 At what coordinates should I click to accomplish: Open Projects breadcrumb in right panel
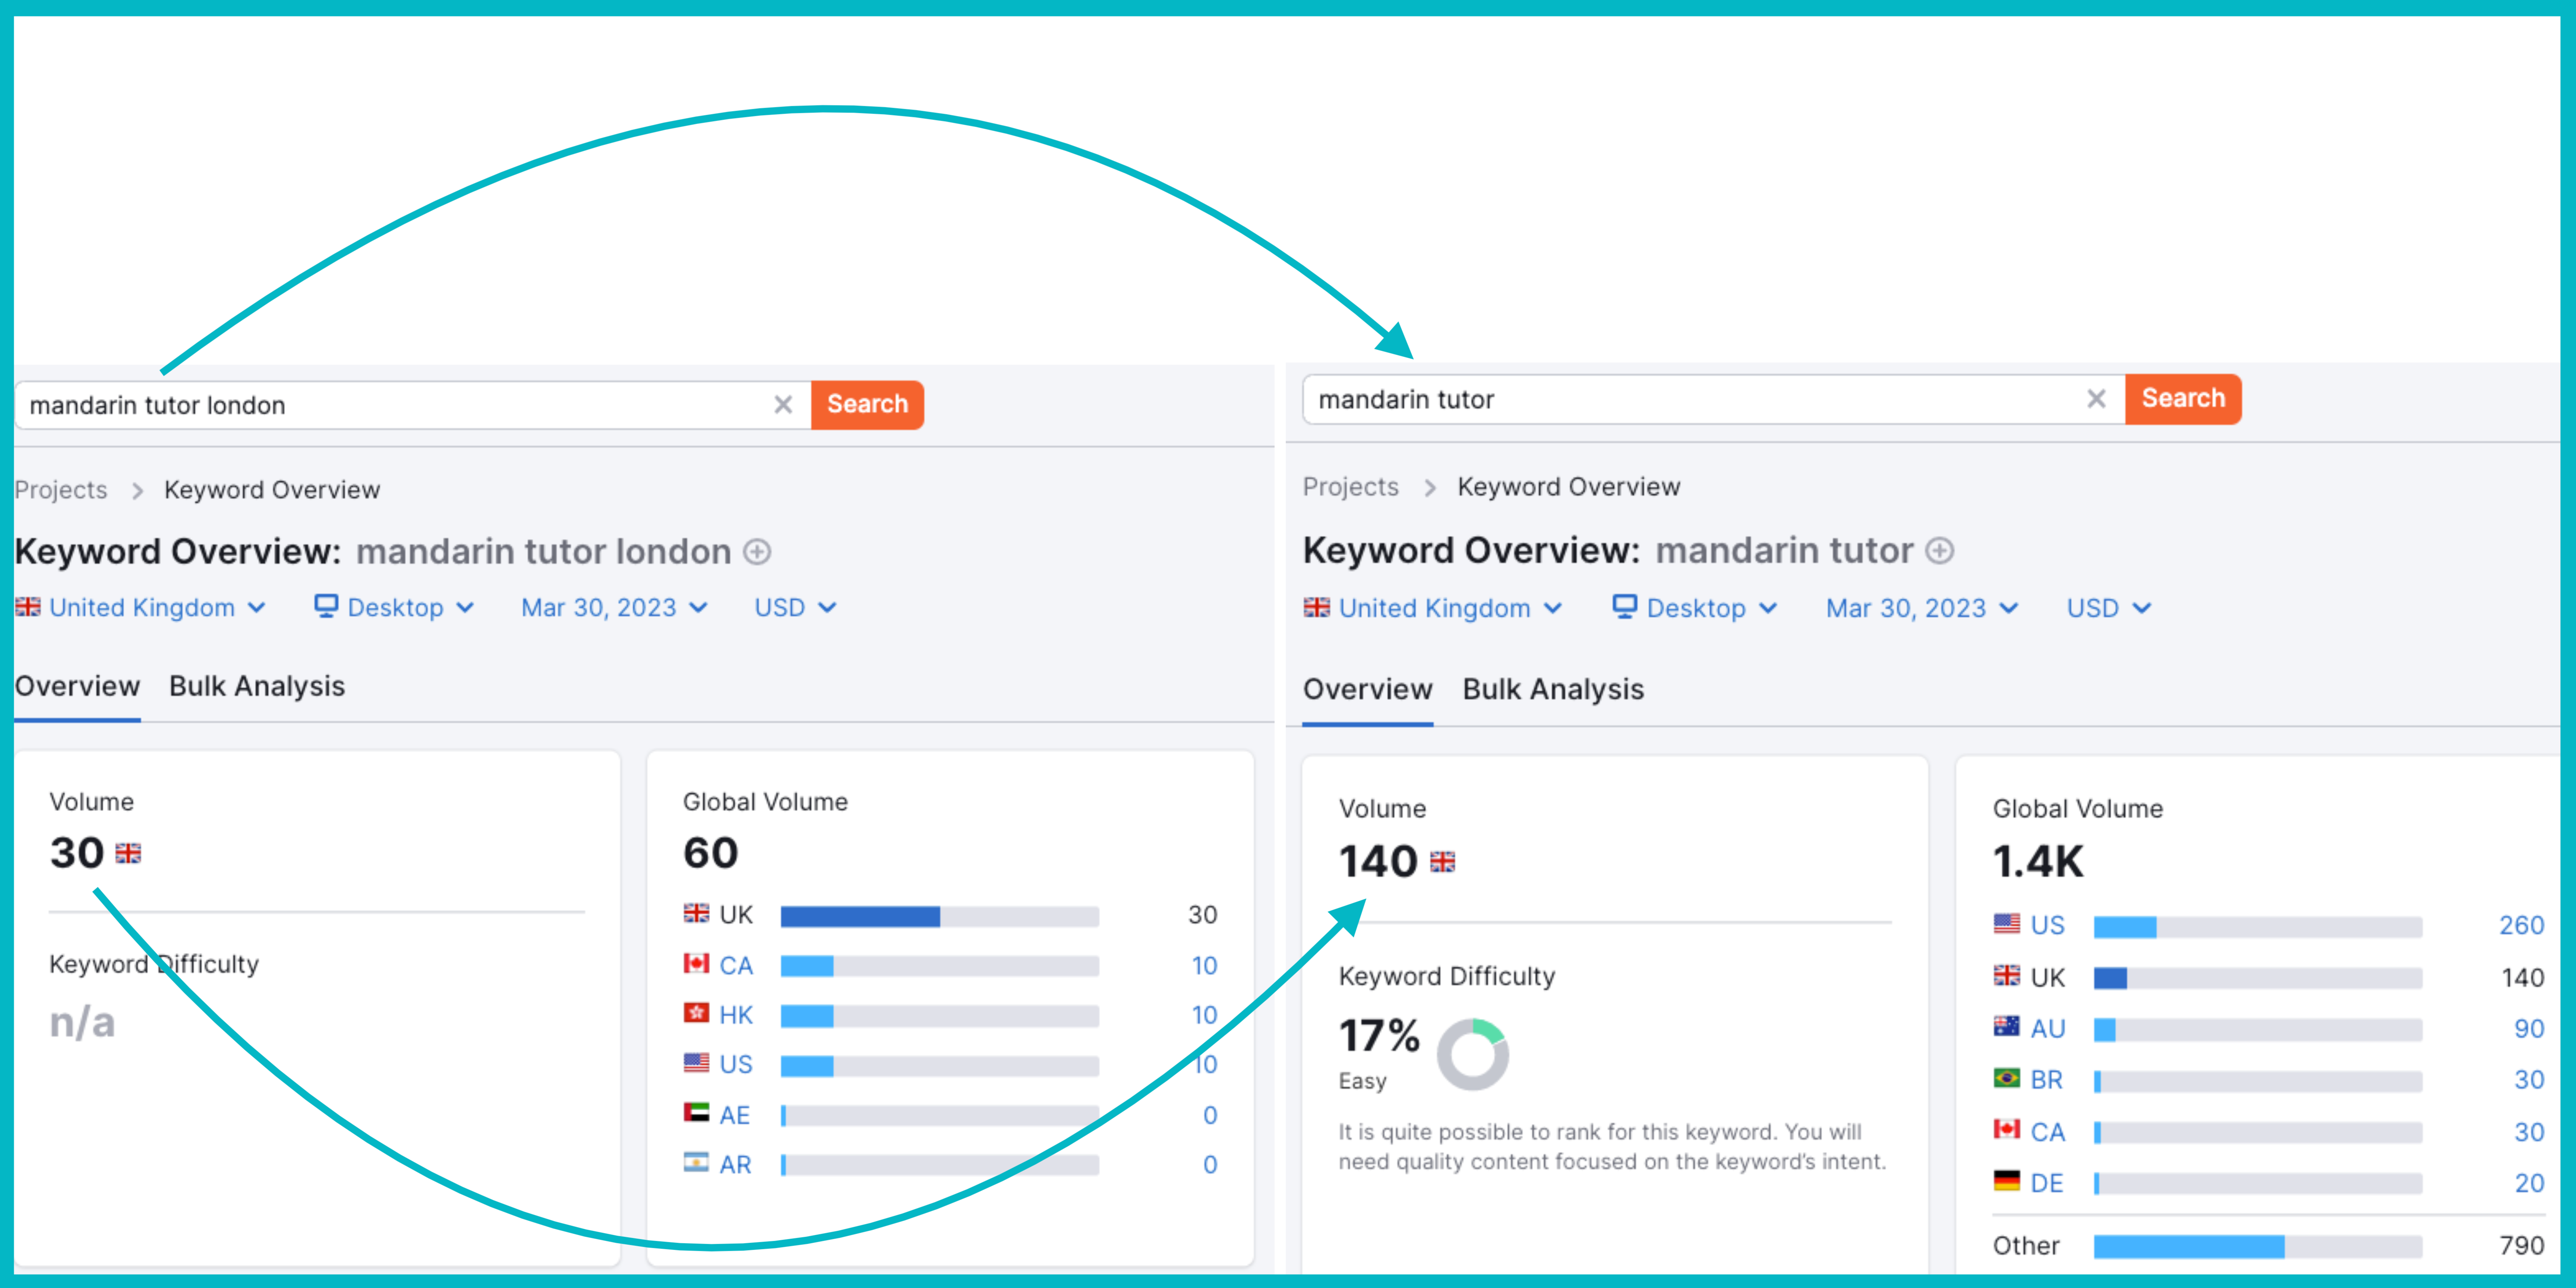1351,487
